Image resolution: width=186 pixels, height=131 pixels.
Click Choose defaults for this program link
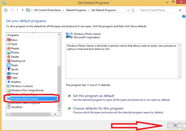tap(98, 108)
